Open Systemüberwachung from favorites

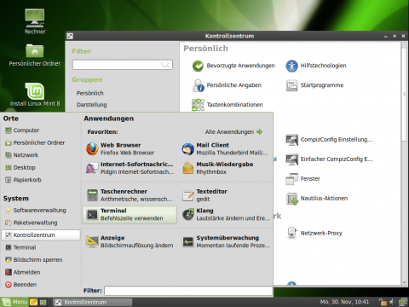(x=225, y=241)
